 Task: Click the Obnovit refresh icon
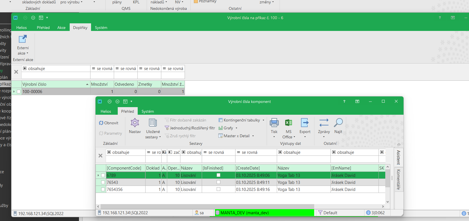coord(101,123)
